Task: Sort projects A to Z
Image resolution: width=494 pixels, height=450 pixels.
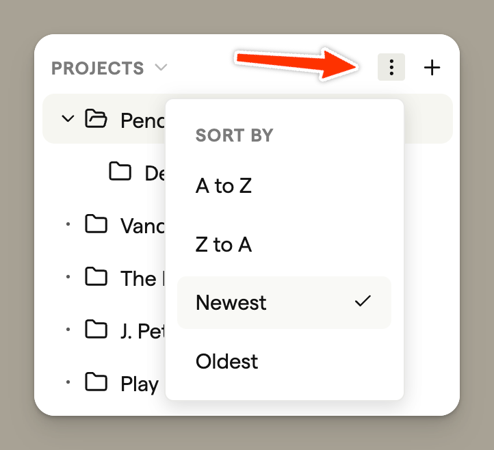Action: [224, 185]
